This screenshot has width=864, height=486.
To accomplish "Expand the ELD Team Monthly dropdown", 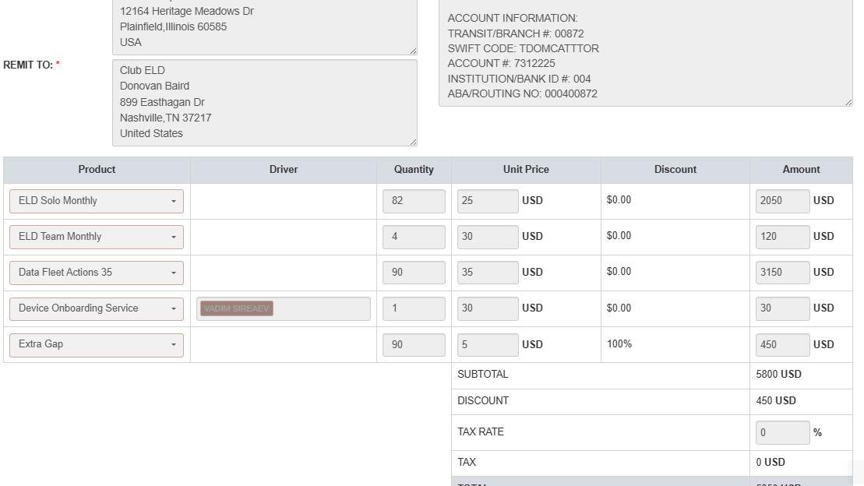I will pos(97,237).
